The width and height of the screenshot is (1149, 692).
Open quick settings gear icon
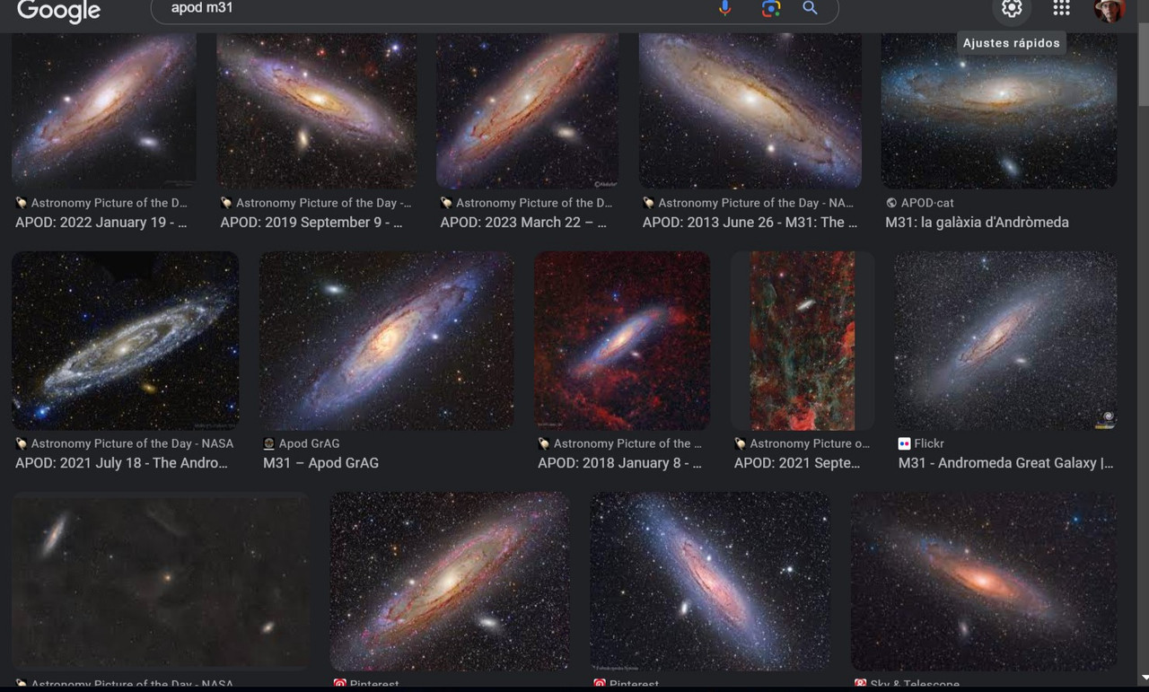pos(1012,8)
